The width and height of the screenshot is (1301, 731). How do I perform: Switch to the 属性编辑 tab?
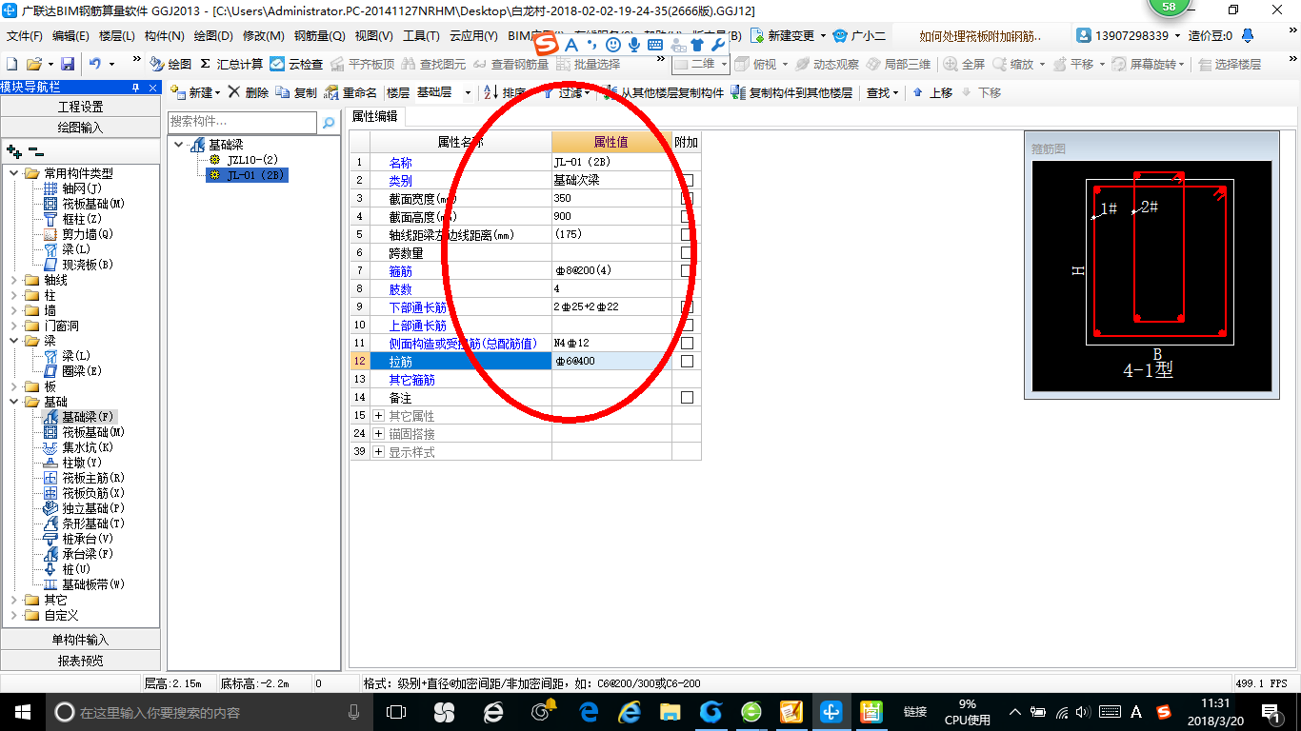pos(374,116)
